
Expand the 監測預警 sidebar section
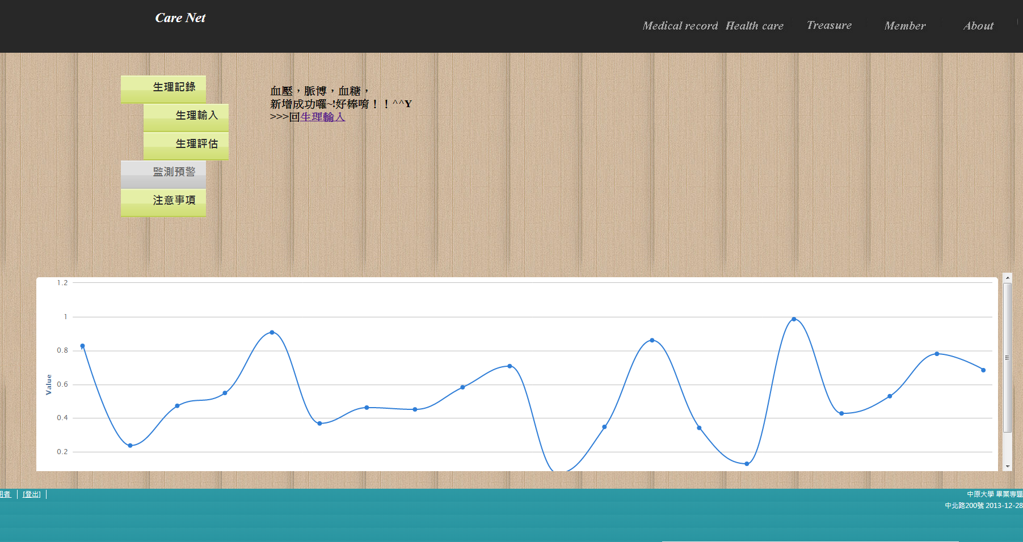click(x=163, y=173)
